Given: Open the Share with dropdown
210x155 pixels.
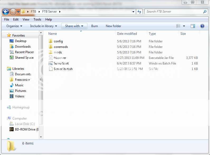Looking at the screenshot, I should pos(74,26).
